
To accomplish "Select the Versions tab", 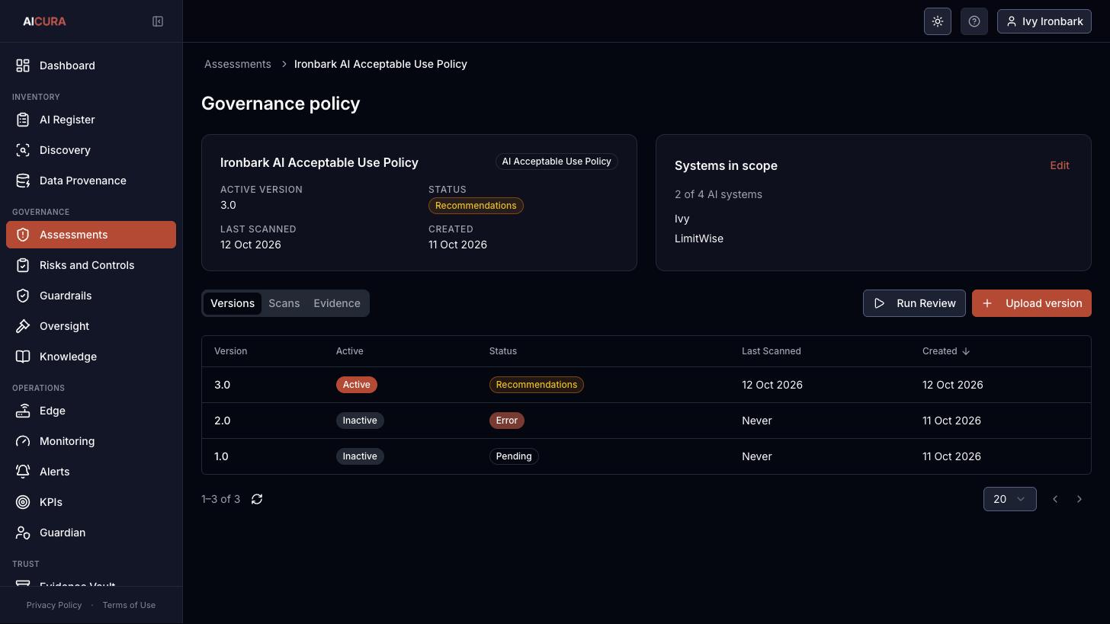I will [x=233, y=303].
